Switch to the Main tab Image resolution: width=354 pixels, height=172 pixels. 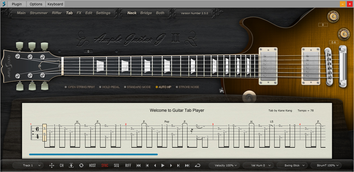pos(21,13)
